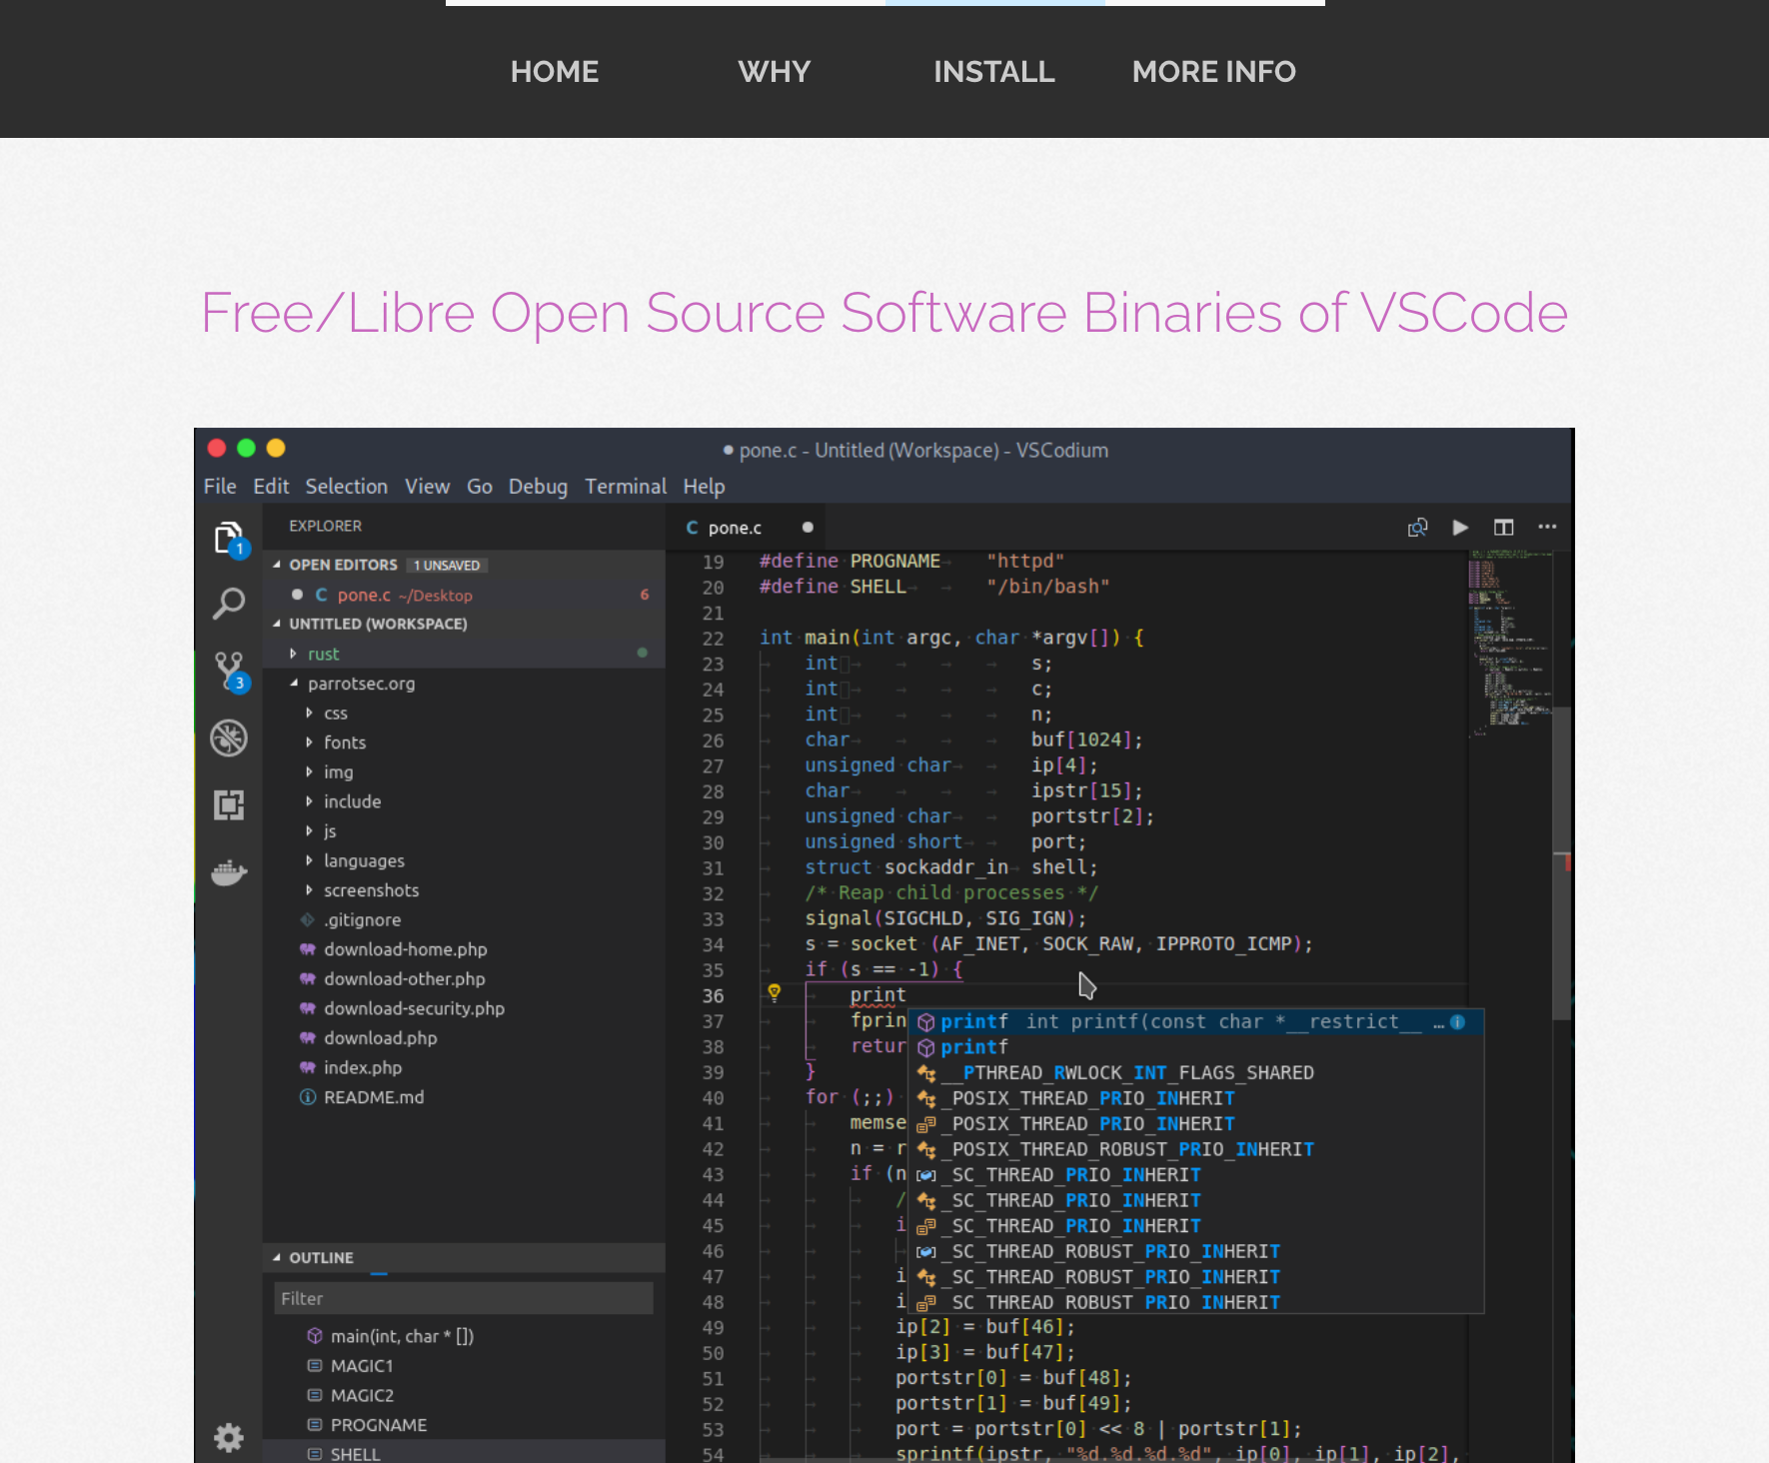Screen dimensions: 1769x1463
Task: Go to HOME in site navigation
Action: (x=555, y=72)
